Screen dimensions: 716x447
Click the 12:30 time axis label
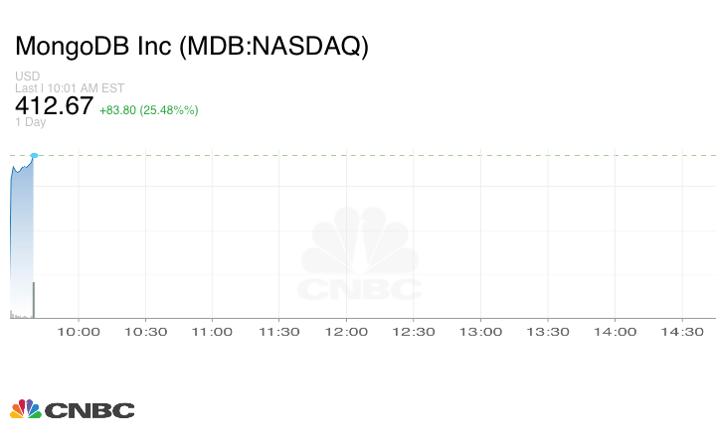tap(414, 331)
